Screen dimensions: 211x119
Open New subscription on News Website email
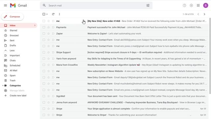click(124, 71)
